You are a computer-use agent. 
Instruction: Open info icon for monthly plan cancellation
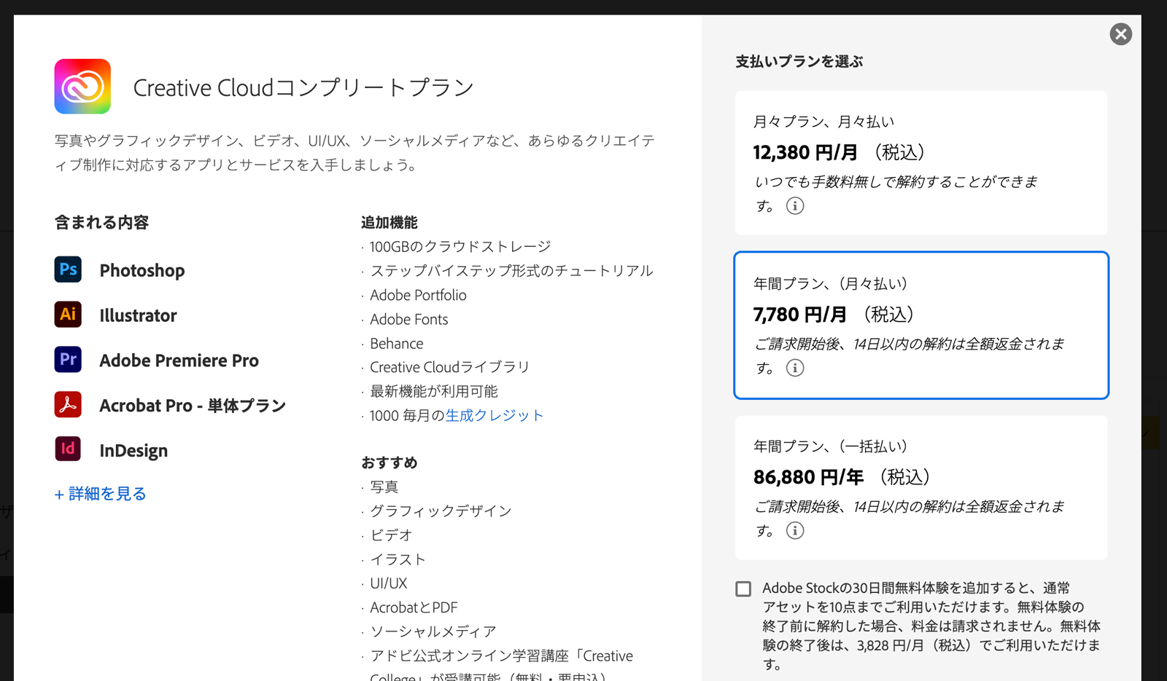tap(795, 206)
